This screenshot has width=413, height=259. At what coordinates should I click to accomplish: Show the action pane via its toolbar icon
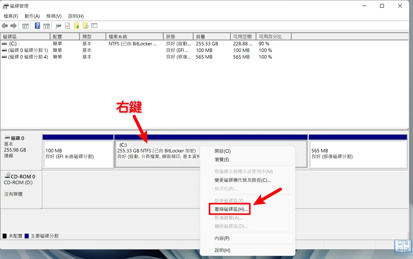47,26
